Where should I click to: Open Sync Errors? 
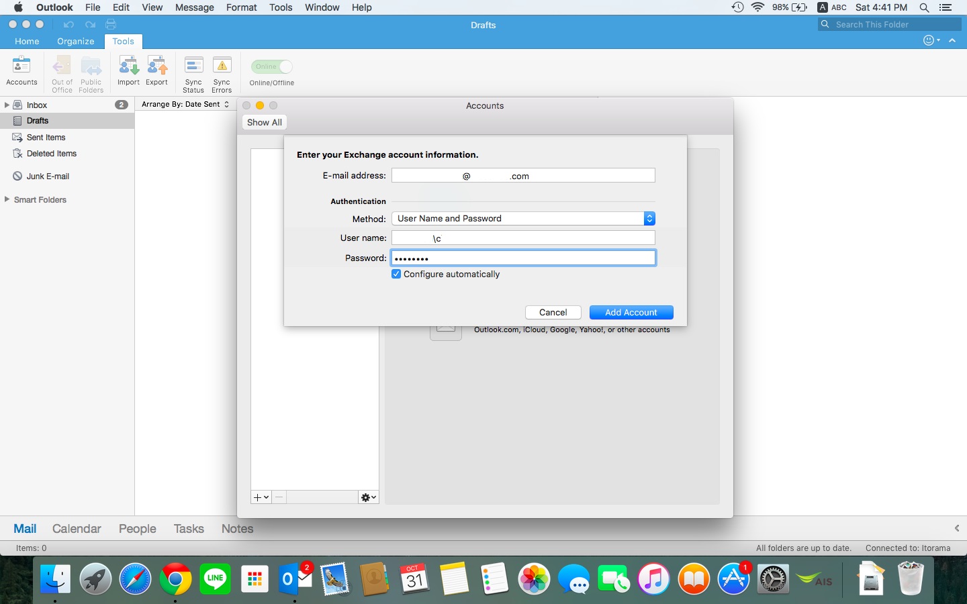pyautogui.click(x=222, y=74)
